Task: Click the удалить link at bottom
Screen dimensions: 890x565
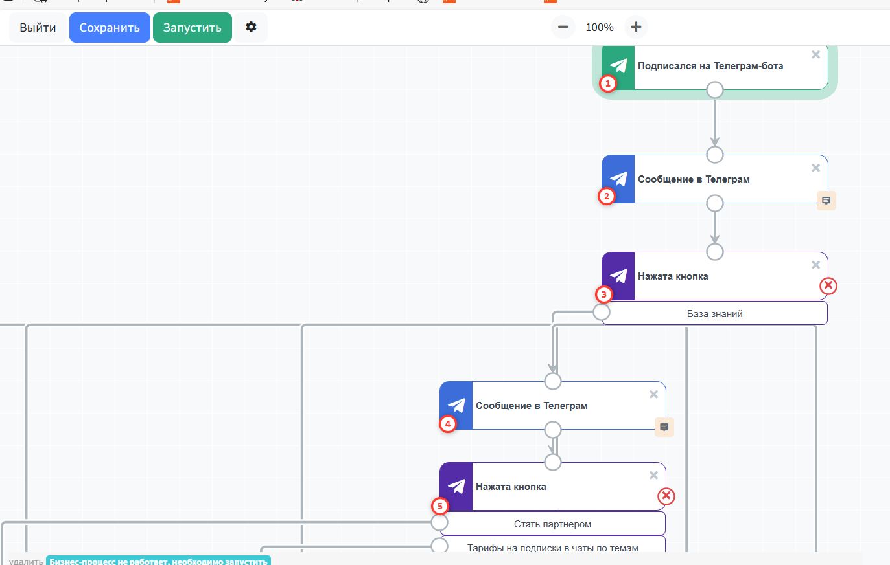Action: [26, 561]
